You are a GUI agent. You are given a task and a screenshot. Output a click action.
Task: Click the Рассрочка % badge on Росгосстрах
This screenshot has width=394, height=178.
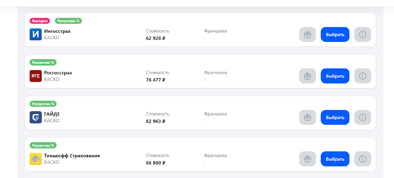(43, 62)
